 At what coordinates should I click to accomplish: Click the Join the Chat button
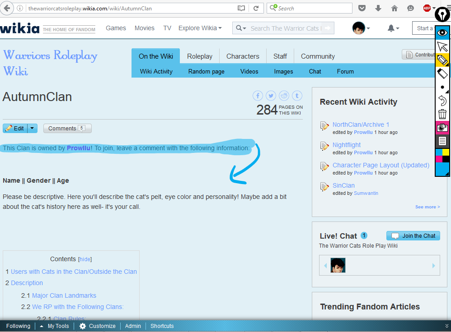tap(413, 236)
